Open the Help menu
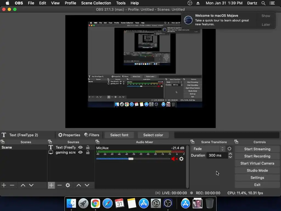This screenshot has height=211, width=281. pos(134,3)
